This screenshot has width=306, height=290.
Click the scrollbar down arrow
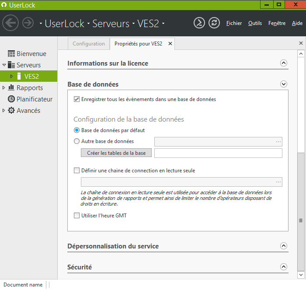(301, 275)
